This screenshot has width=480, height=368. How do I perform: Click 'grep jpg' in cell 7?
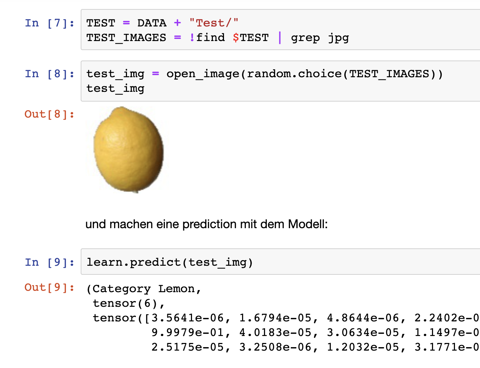point(320,38)
